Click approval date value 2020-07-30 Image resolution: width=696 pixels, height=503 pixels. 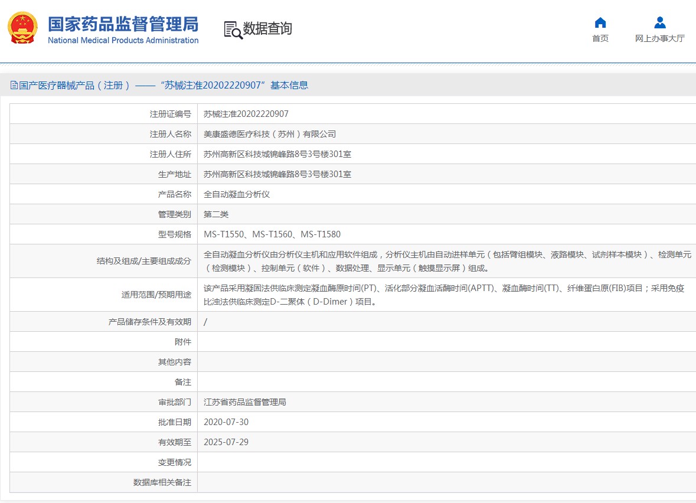[x=226, y=422]
